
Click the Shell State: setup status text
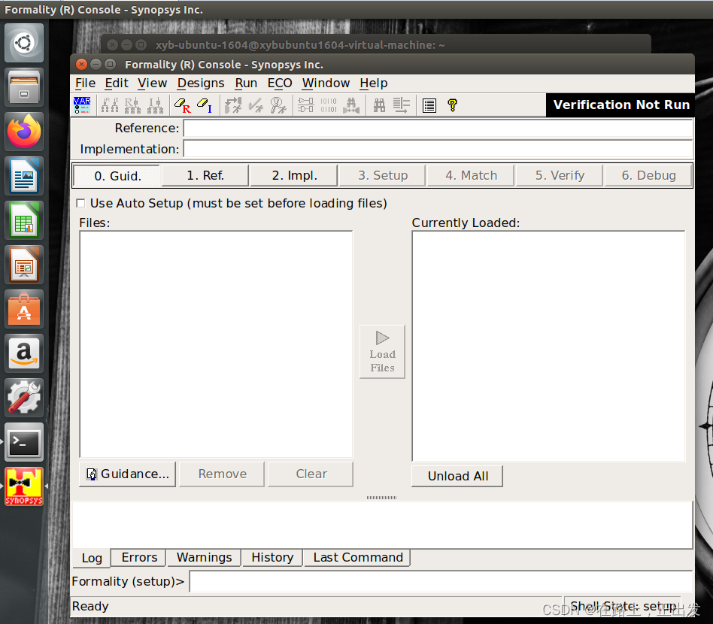(x=623, y=606)
